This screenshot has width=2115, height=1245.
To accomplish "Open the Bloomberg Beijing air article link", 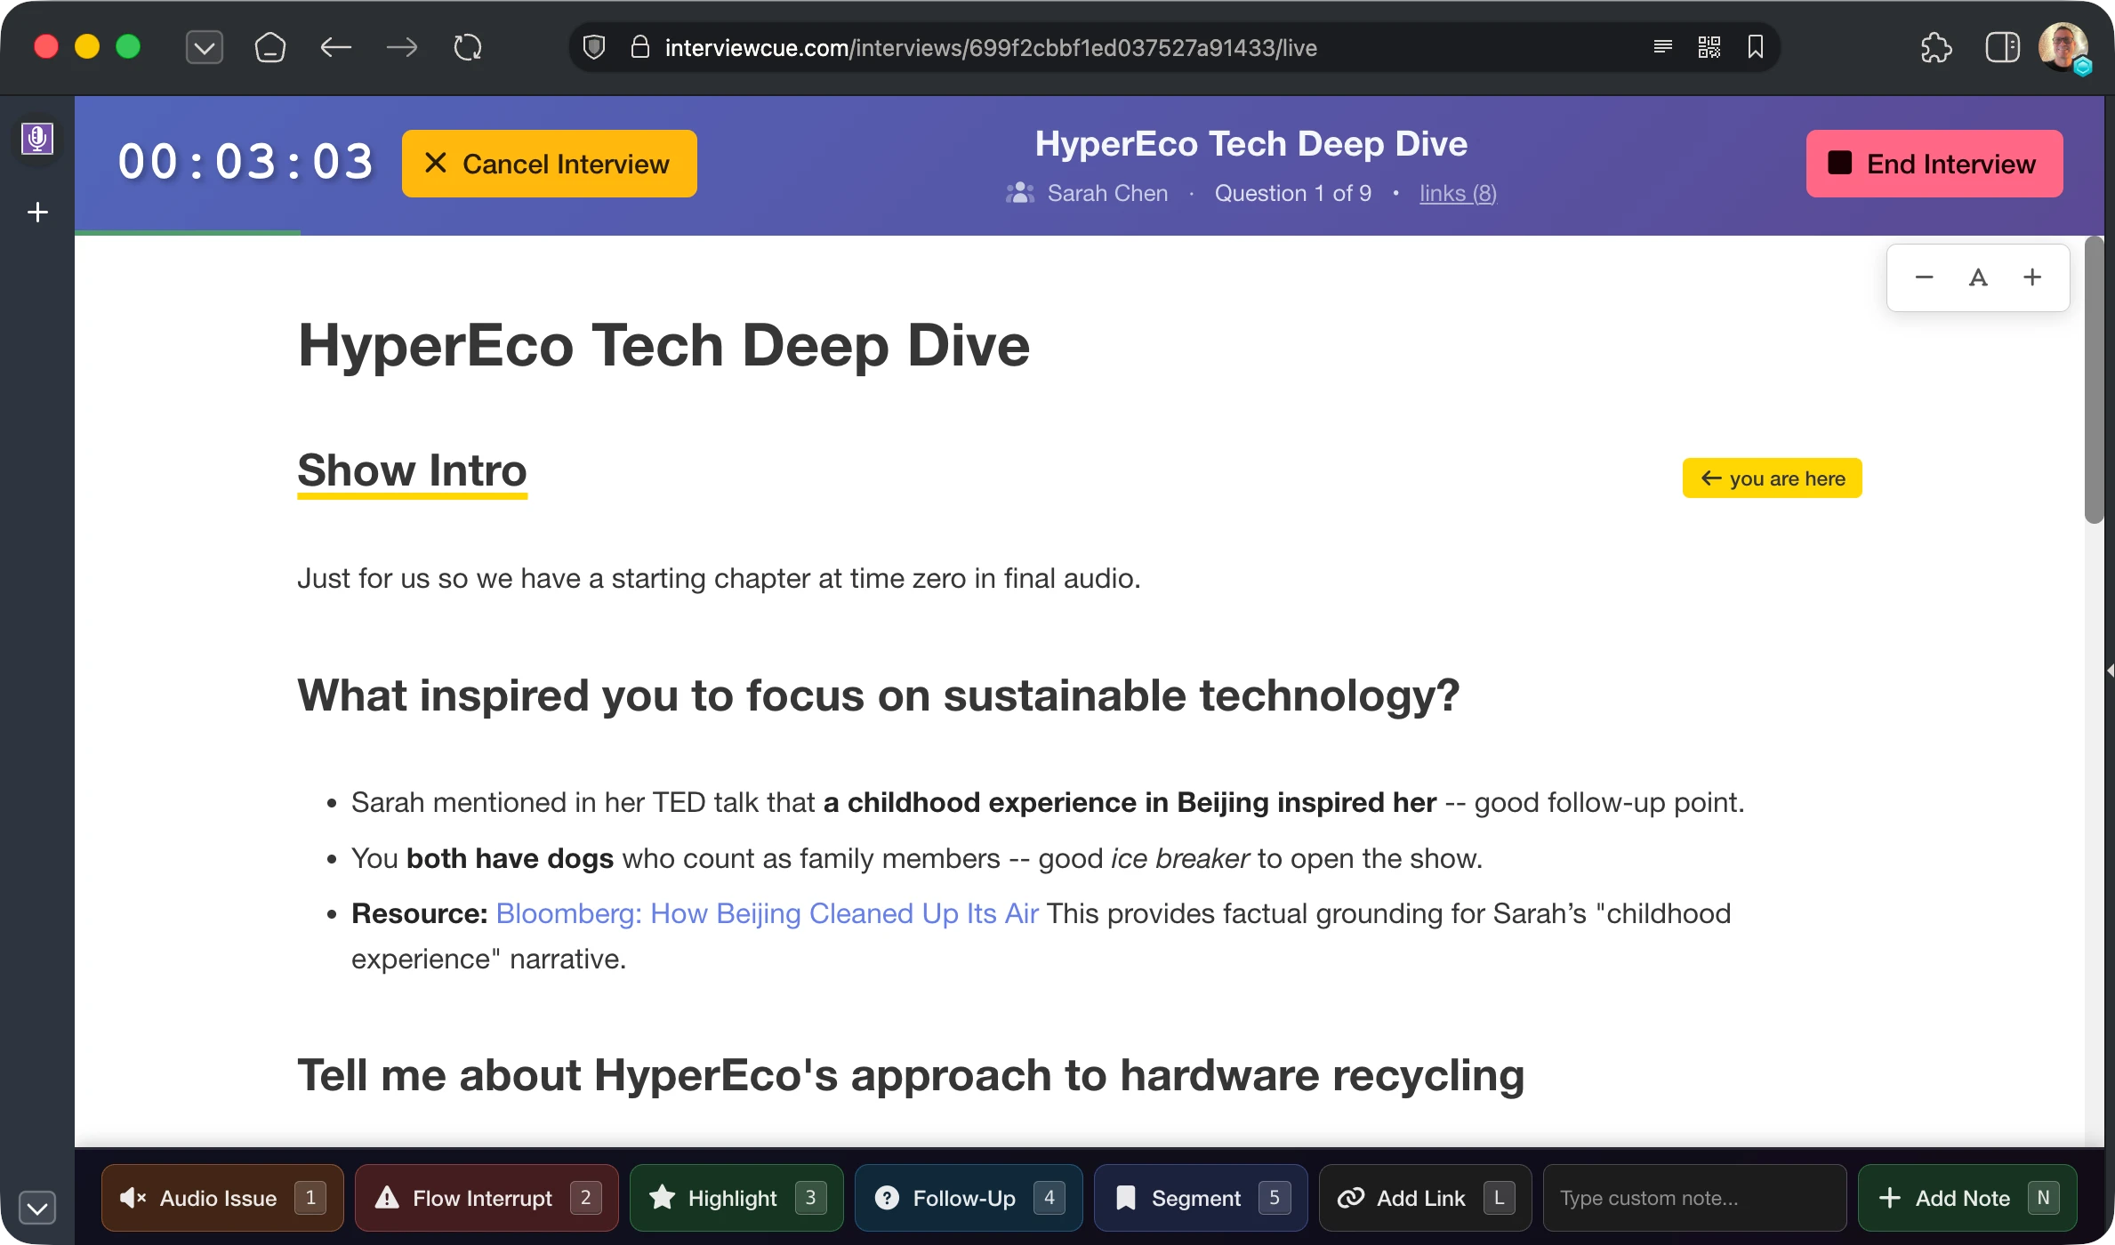I will [767, 913].
